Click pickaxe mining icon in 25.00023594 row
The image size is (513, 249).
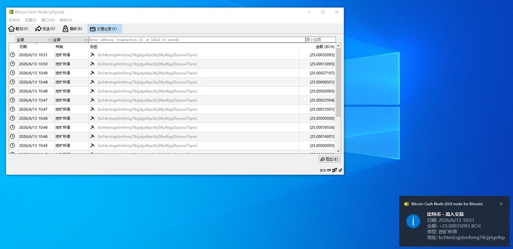click(x=92, y=100)
